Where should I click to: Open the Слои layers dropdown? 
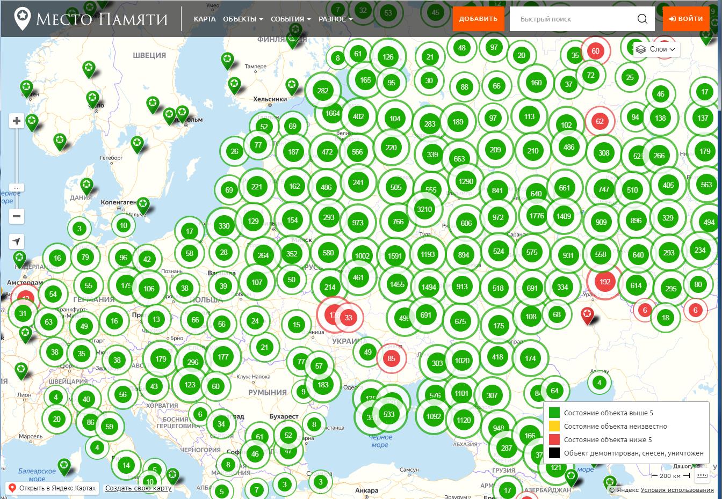[657, 49]
